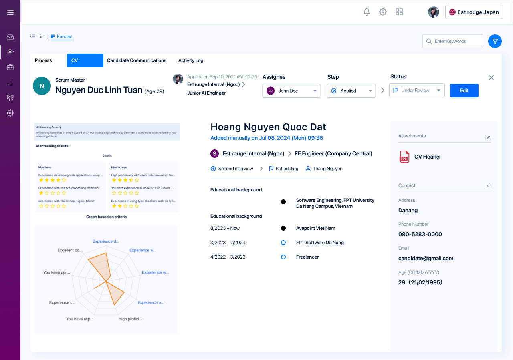The image size is (513, 360).
Task: Edit Contact section with pencil icon
Action: coord(488,185)
